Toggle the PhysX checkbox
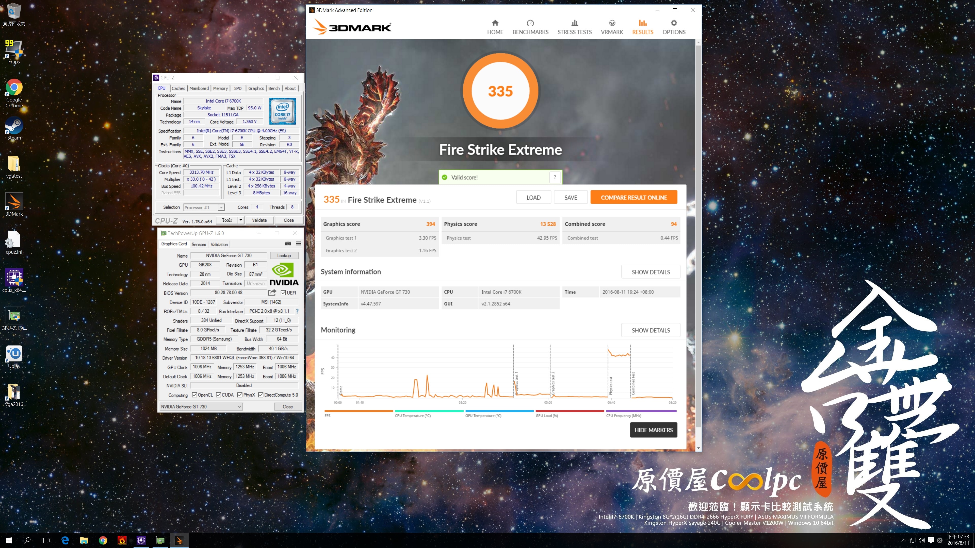The height and width of the screenshot is (548, 975). point(240,395)
